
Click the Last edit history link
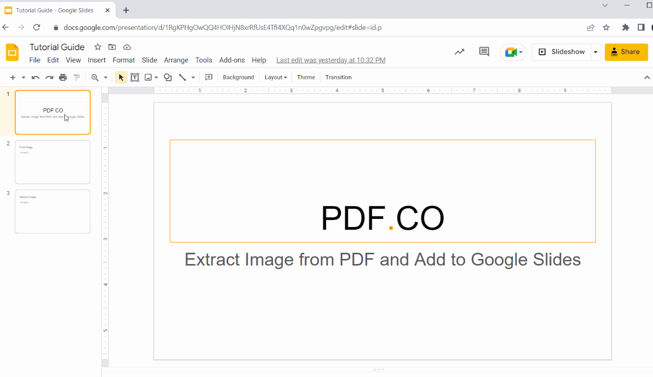click(331, 60)
